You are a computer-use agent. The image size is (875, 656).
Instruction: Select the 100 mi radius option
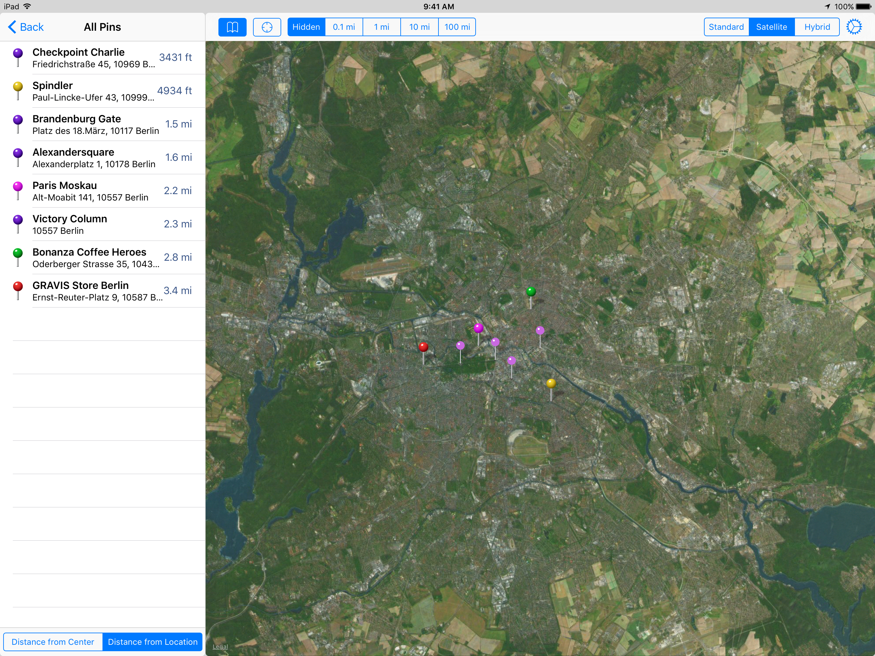[x=457, y=27]
